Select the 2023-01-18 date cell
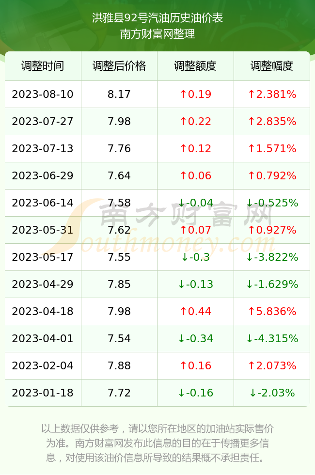Viewport: 315px width, 475px height. pos(43,393)
